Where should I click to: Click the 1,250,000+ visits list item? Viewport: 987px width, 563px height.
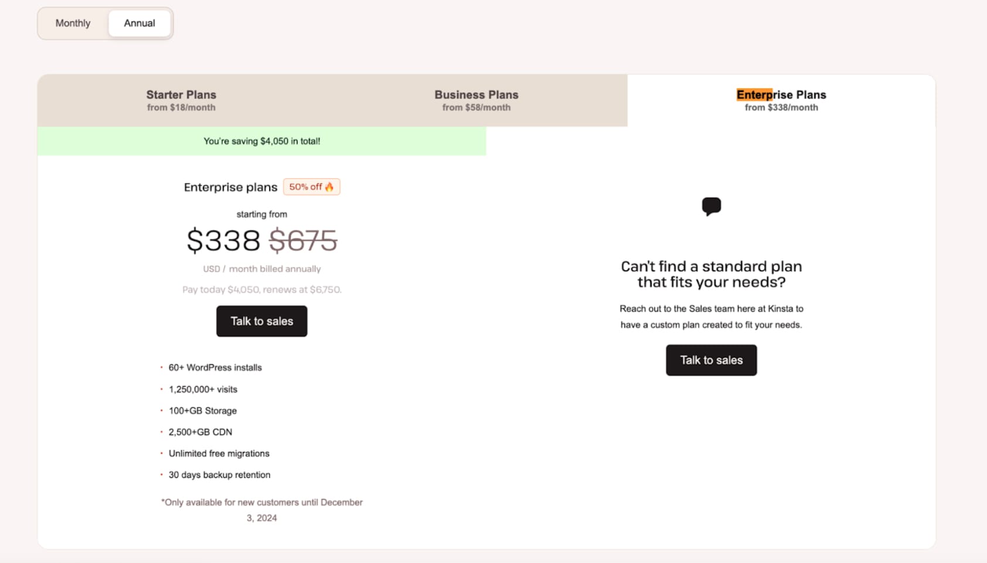(x=203, y=390)
